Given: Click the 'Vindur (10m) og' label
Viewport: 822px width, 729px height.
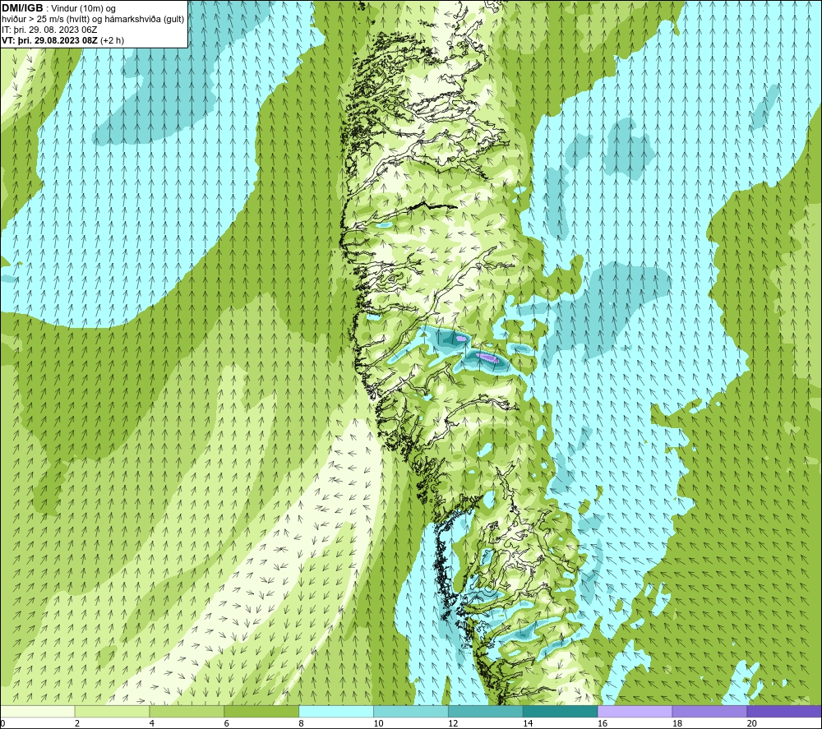Looking at the screenshot, I should (x=84, y=9).
